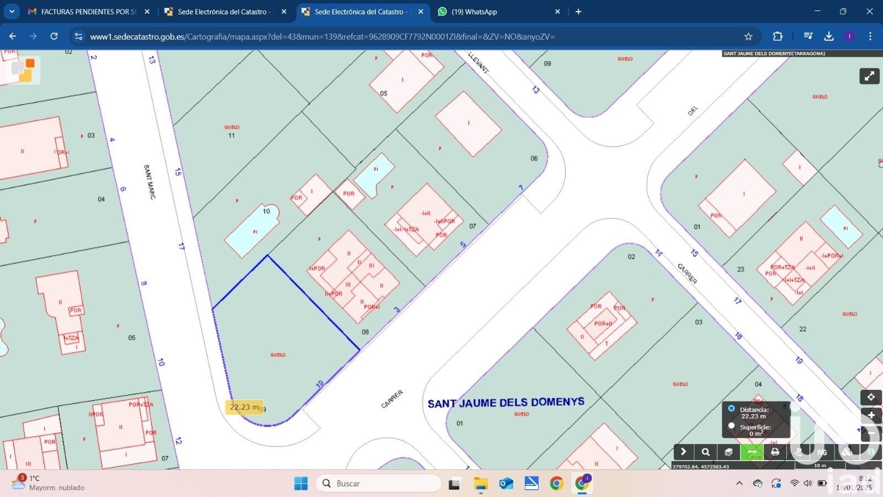
Task: Show hidden system tray icons
Action: pyautogui.click(x=740, y=483)
